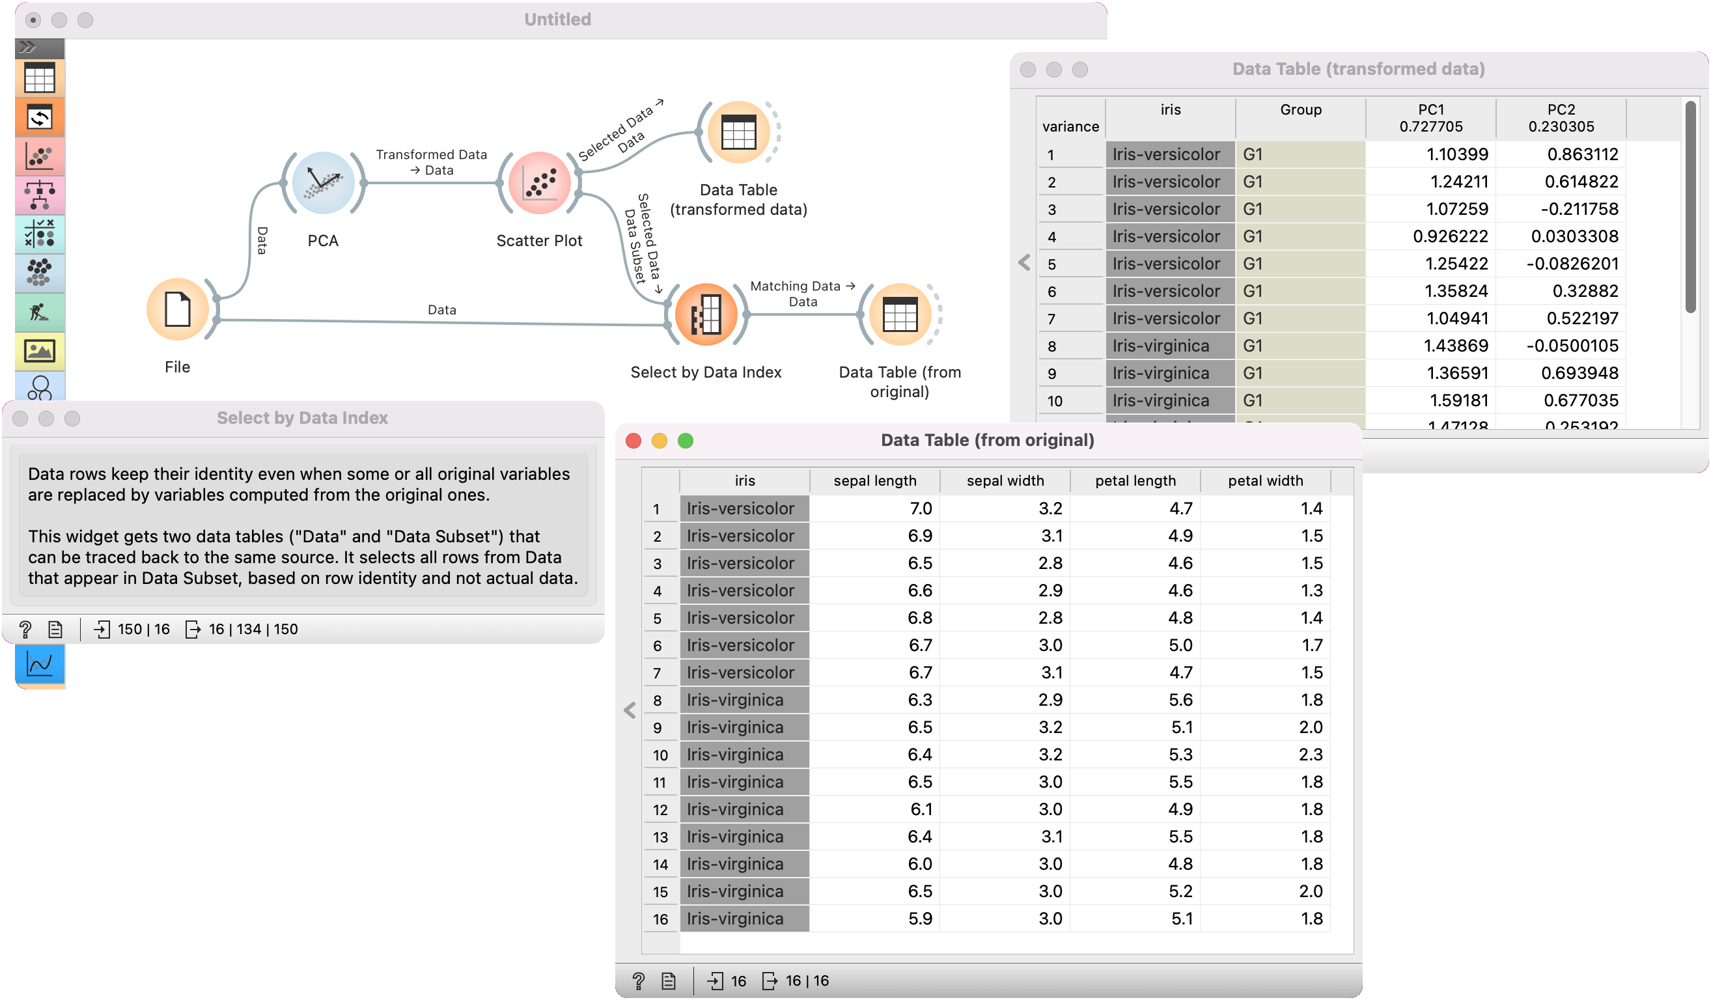This screenshot has width=1711, height=1000.
Task: Sort by sepal length column header
Action: (874, 480)
